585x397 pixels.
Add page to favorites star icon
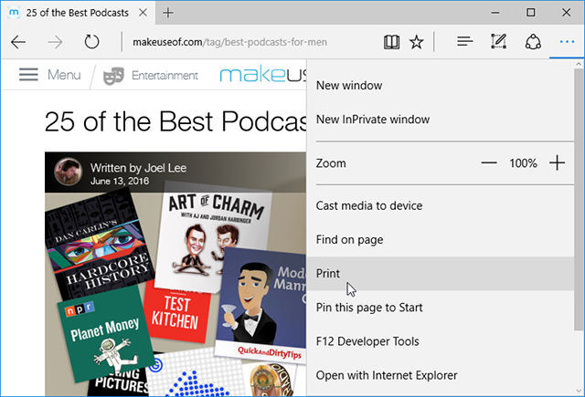coord(417,42)
